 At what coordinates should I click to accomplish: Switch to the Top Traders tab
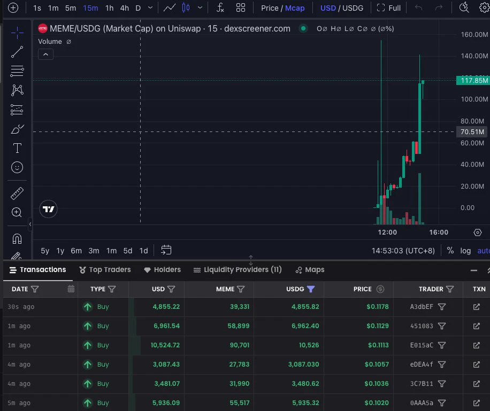click(x=105, y=270)
